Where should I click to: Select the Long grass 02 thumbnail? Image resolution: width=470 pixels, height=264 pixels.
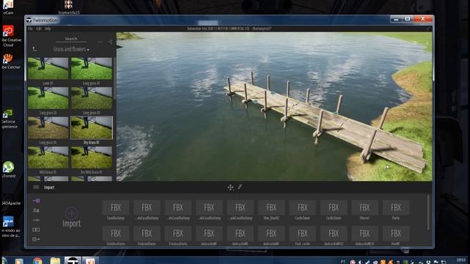(48, 98)
